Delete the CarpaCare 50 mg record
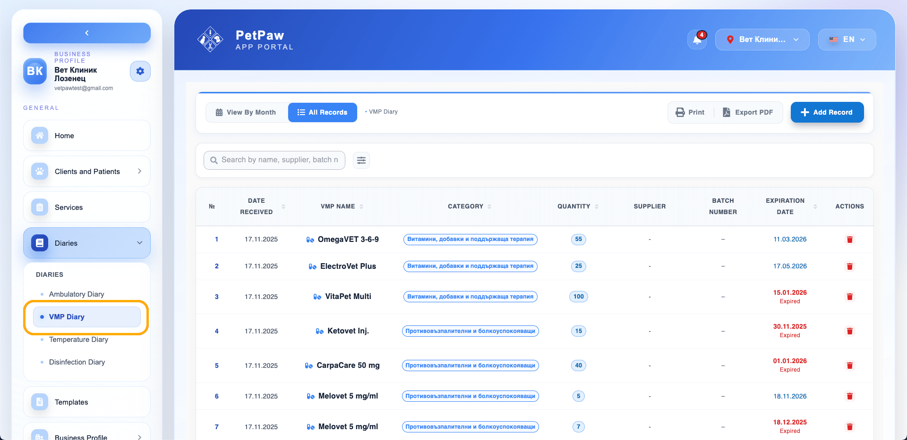Image resolution: width=907 pixels, height=440 pixels. pos(849,365)
